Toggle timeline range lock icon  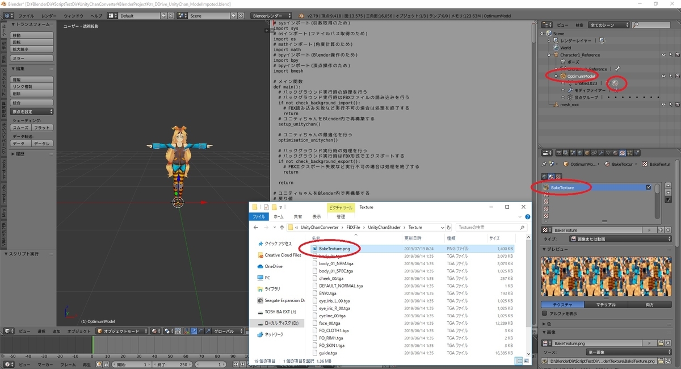106,364
